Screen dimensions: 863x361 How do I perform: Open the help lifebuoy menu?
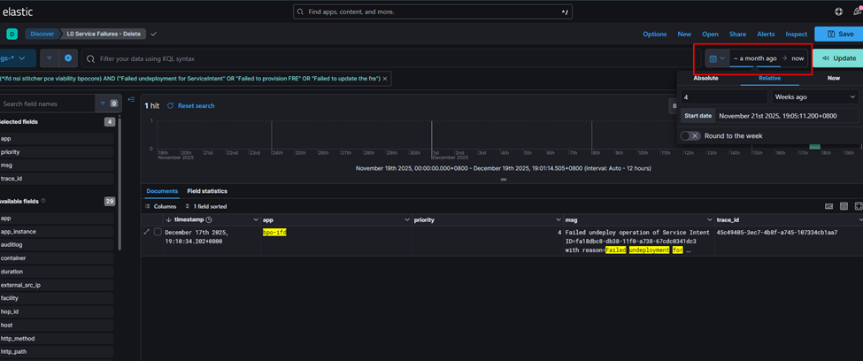pos(838,11)
